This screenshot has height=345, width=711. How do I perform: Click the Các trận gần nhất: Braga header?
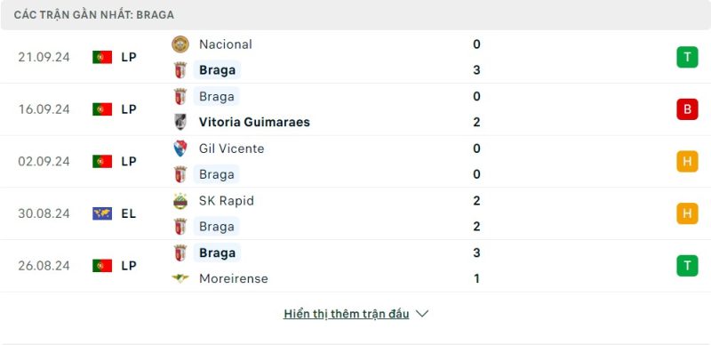click(x=94, y=15)
